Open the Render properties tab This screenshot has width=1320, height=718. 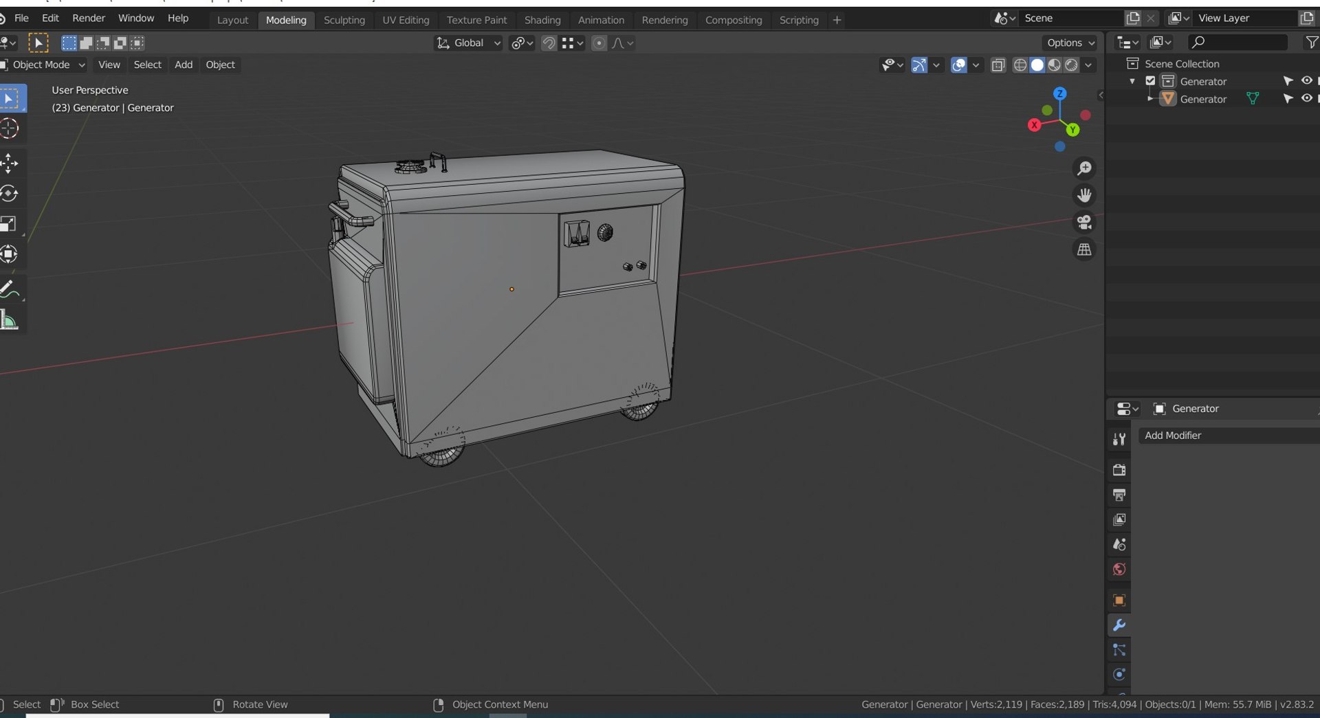[x=1119, y=470]
